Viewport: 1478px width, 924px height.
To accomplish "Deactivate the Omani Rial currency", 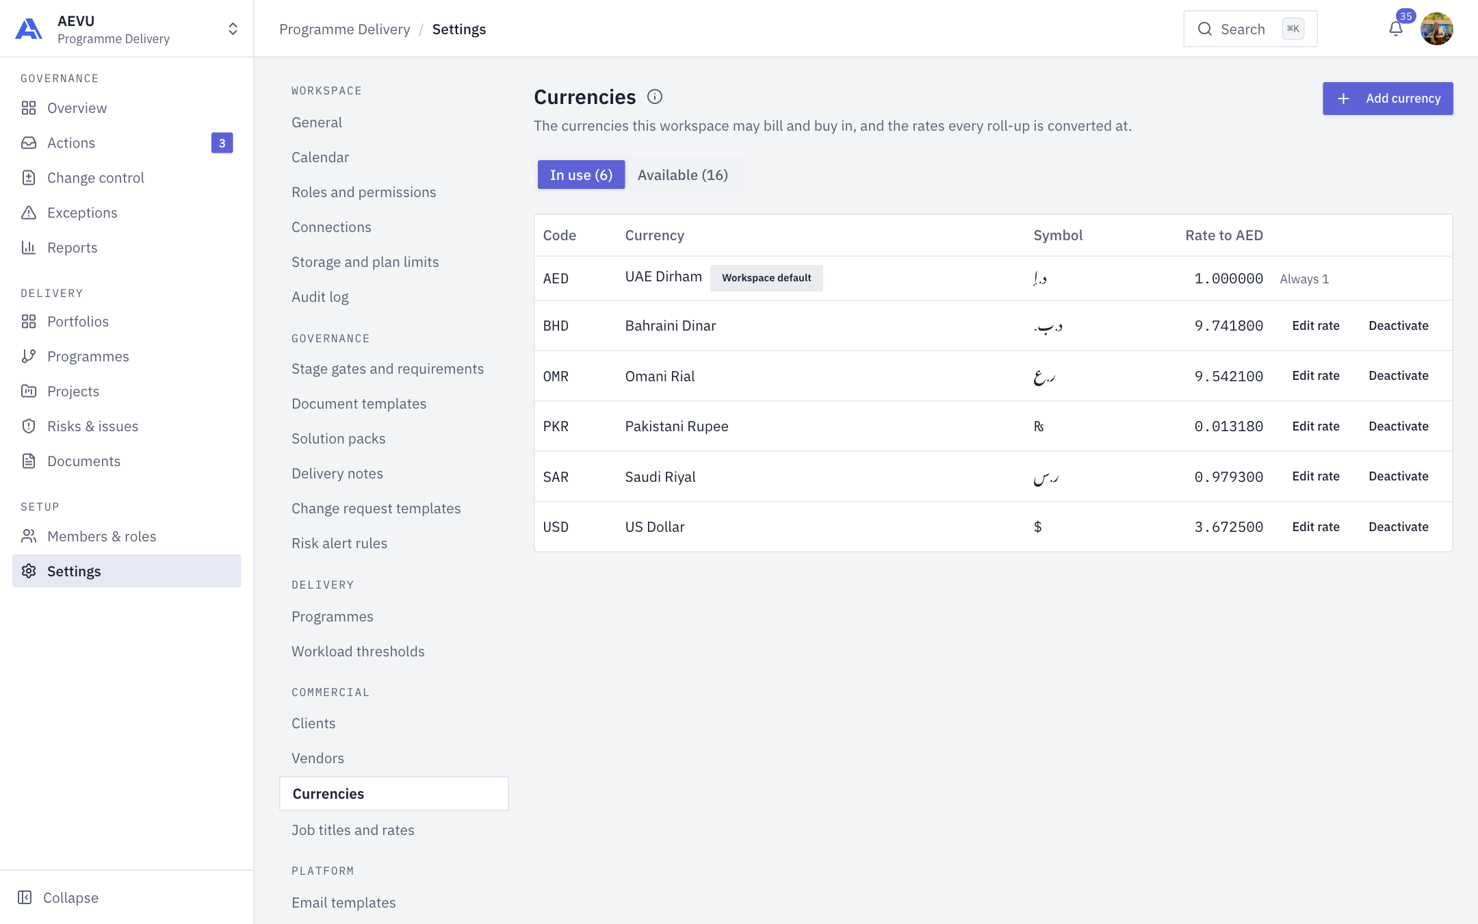I will coord(1399,376).
